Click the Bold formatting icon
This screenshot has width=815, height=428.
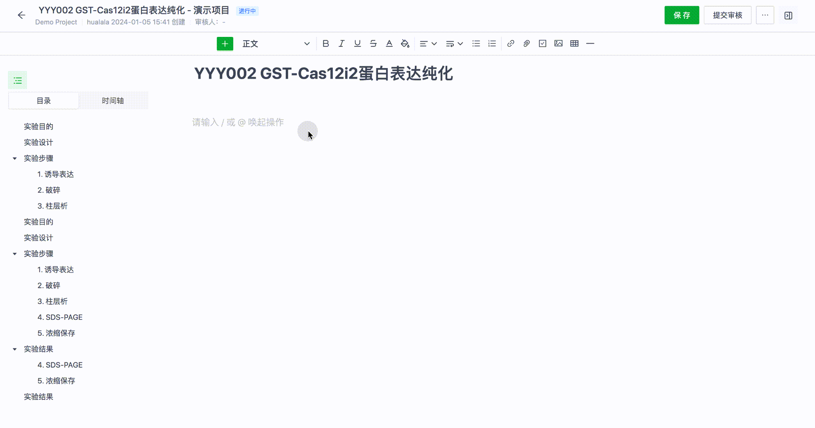coord(326,43)
